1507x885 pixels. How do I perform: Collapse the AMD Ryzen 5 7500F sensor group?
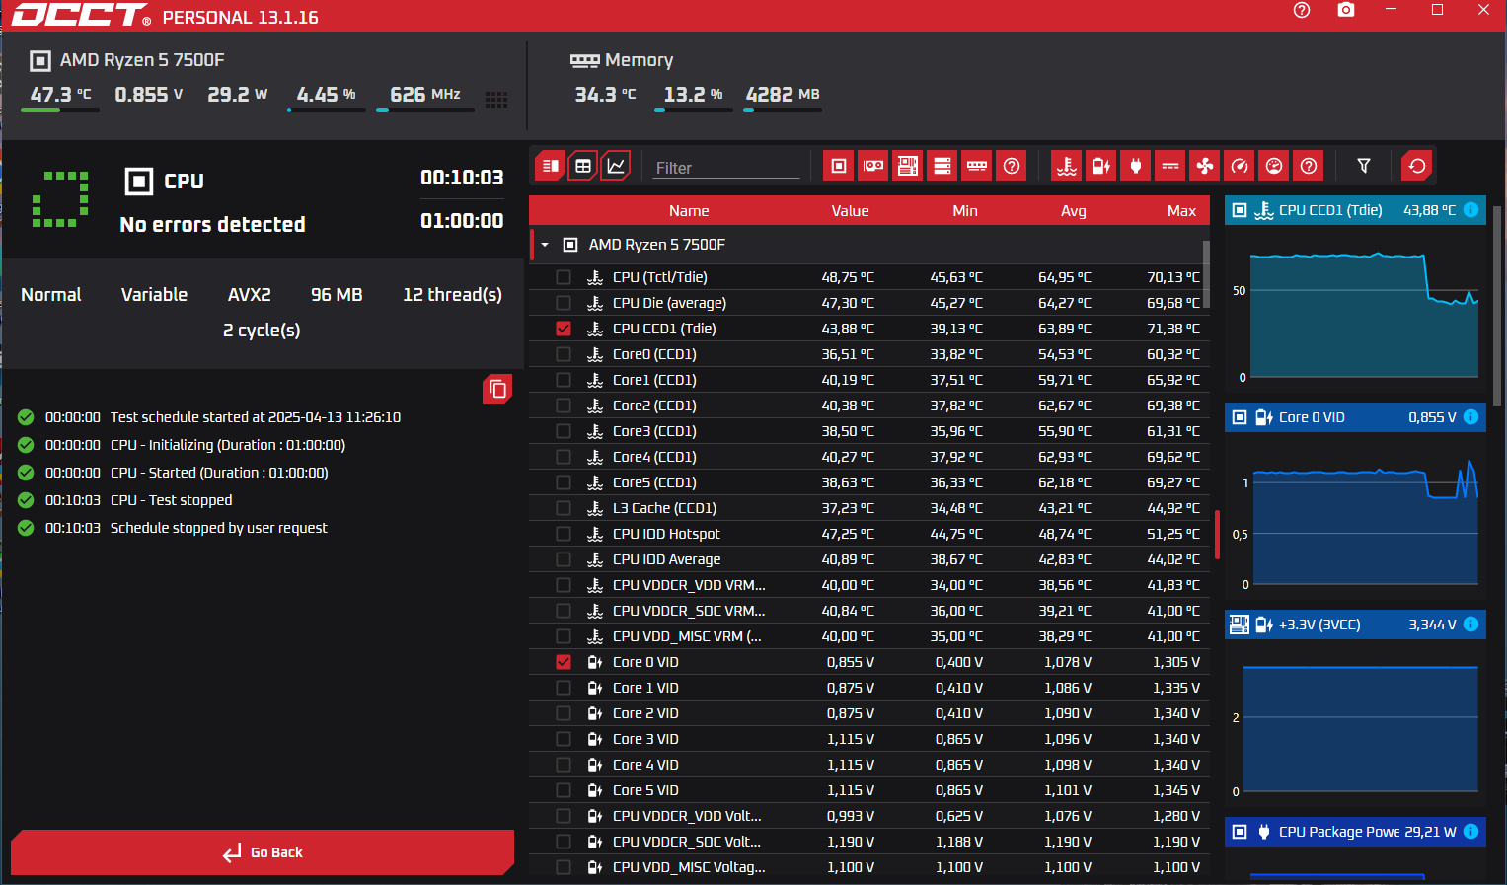(x=545, y=245)
